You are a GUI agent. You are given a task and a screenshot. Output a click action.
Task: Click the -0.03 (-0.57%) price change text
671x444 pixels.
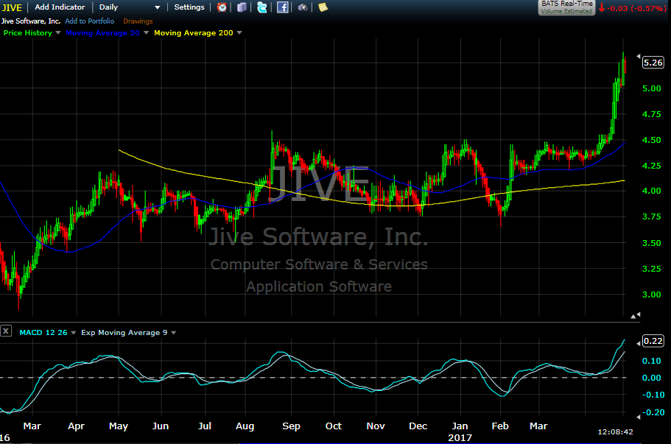tap(636, 7)
